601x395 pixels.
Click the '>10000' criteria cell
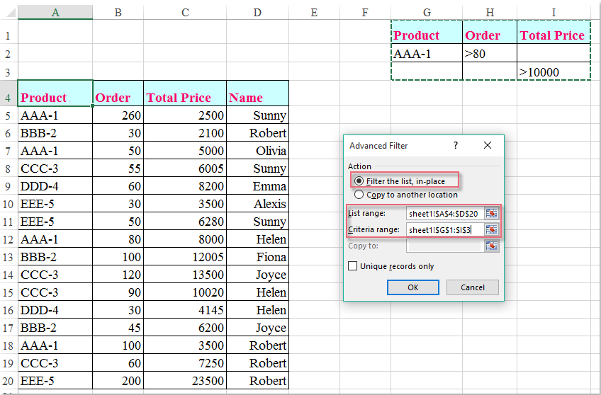[554, 71]
